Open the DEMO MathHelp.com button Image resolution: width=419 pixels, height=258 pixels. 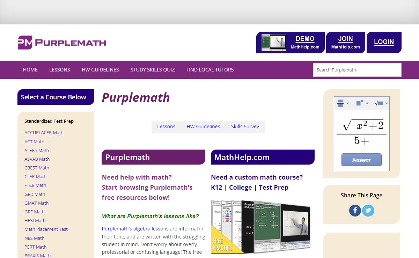tap(291, 43)
